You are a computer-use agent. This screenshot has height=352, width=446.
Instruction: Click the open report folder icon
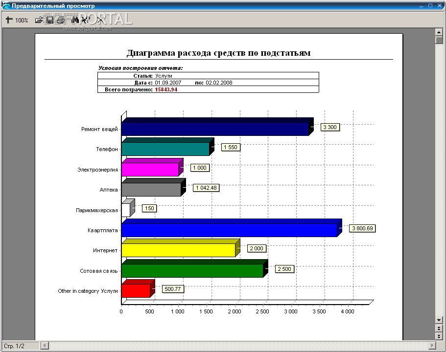click(x=39, y=20)
